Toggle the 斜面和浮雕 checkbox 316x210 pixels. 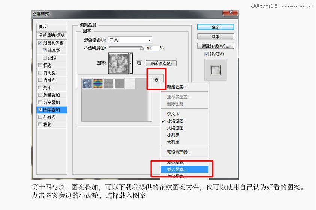[x=40, y=43]
